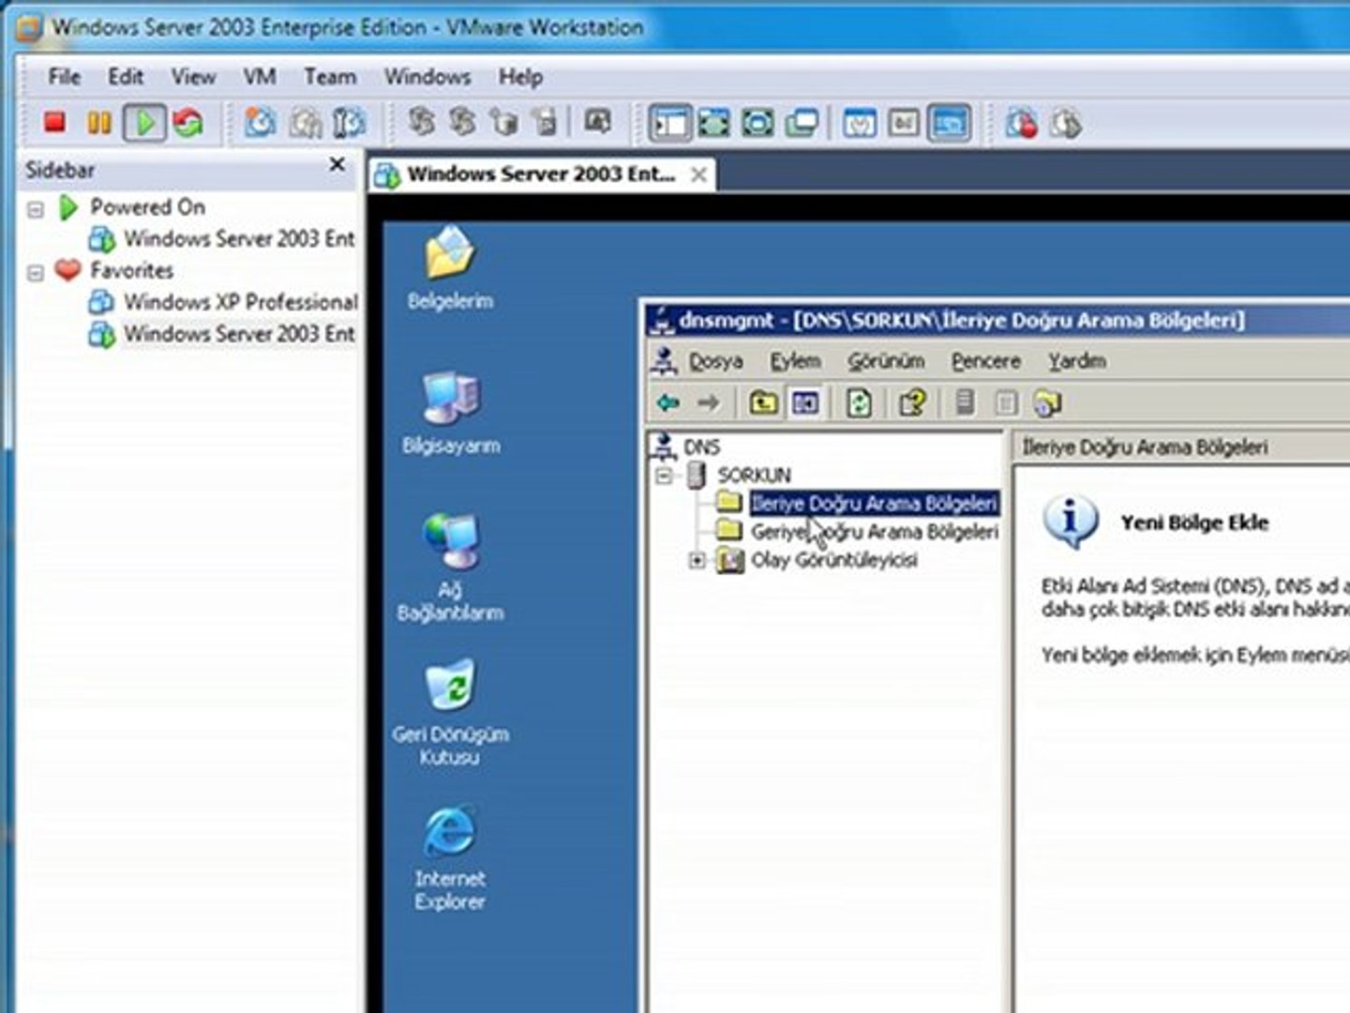1350x1013 pixels.
Task: Open the Görünüm menu in dnsmgmt
Action: point(886,361)
